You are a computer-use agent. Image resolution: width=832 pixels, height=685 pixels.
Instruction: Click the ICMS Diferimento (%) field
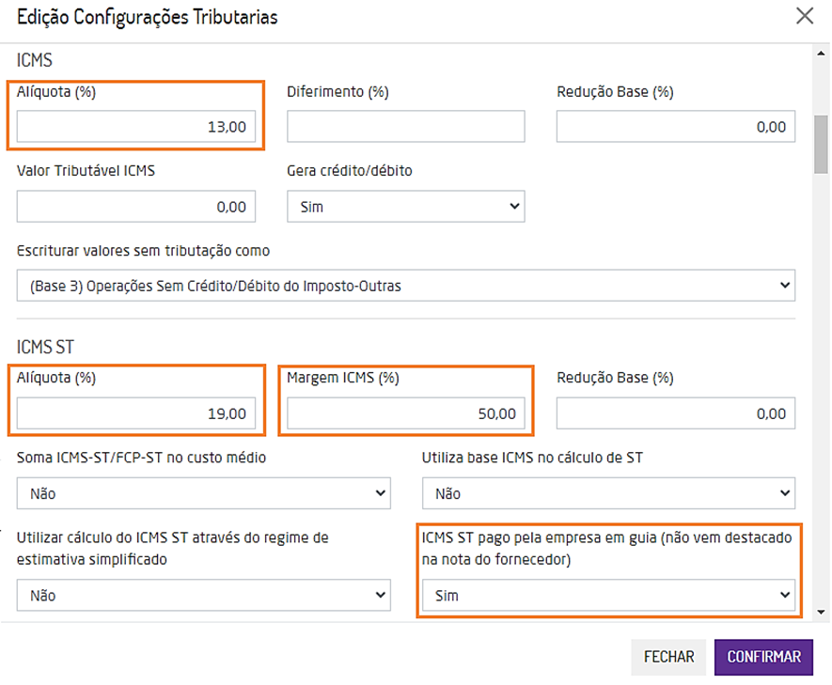click(x=405, y=127)
